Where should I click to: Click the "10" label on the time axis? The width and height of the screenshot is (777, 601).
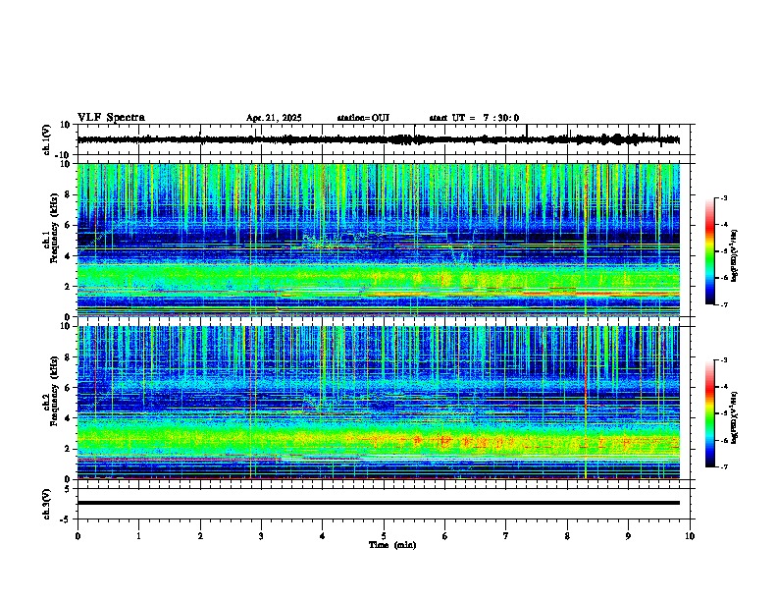point(690,536)
